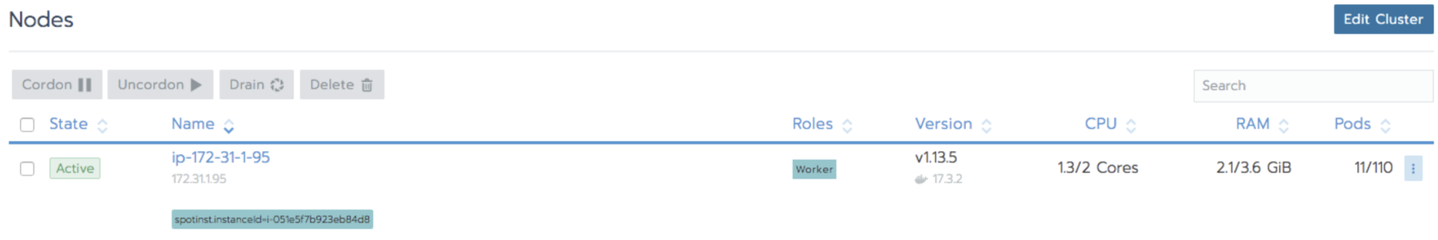1438x240 pixels.
Task: Click the Uncordon play icon button
Action: (x=160, y=85)
